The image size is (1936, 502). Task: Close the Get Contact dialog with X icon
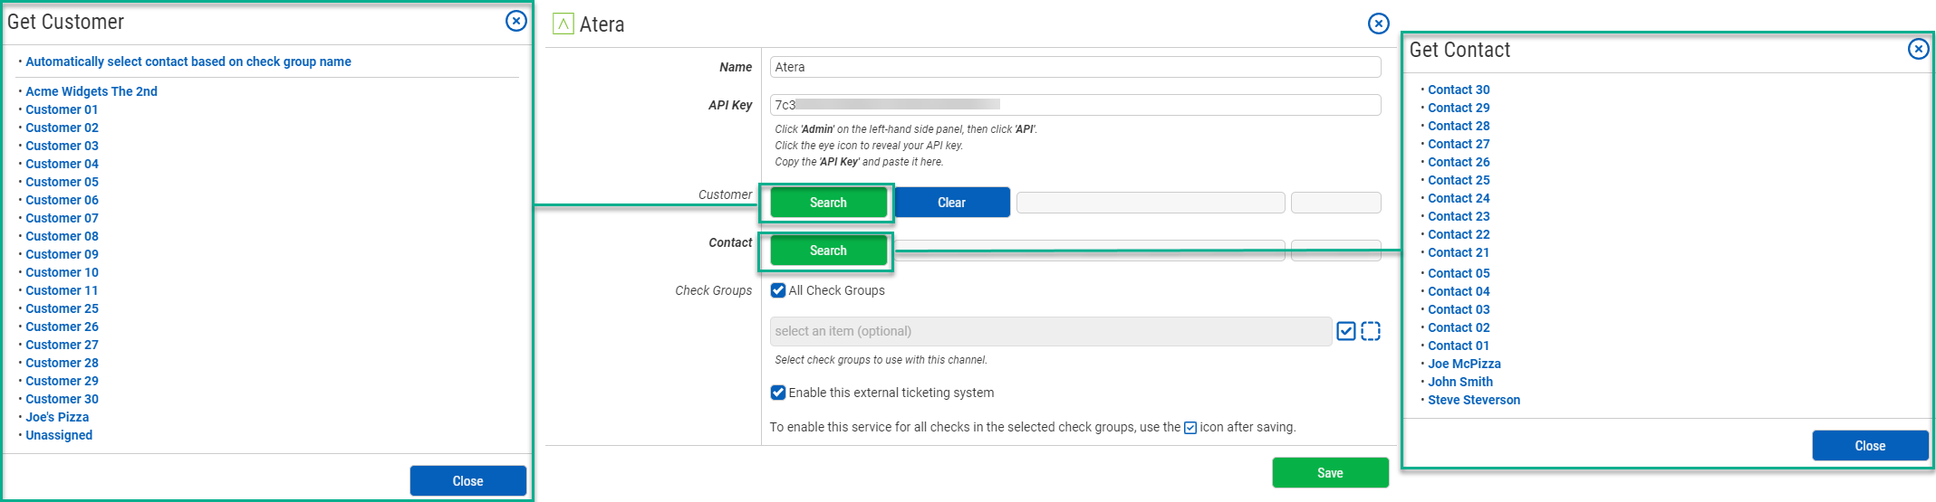coord(1918,49)
